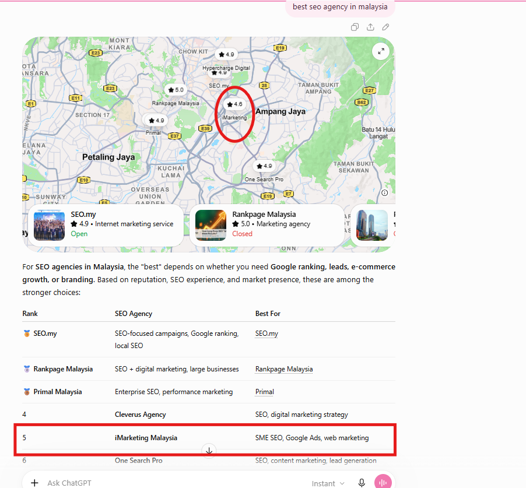The height and width of the screenshot is (488, 526).
Task: Click the Open status on SEO.my card
Action: coord(79,234)
